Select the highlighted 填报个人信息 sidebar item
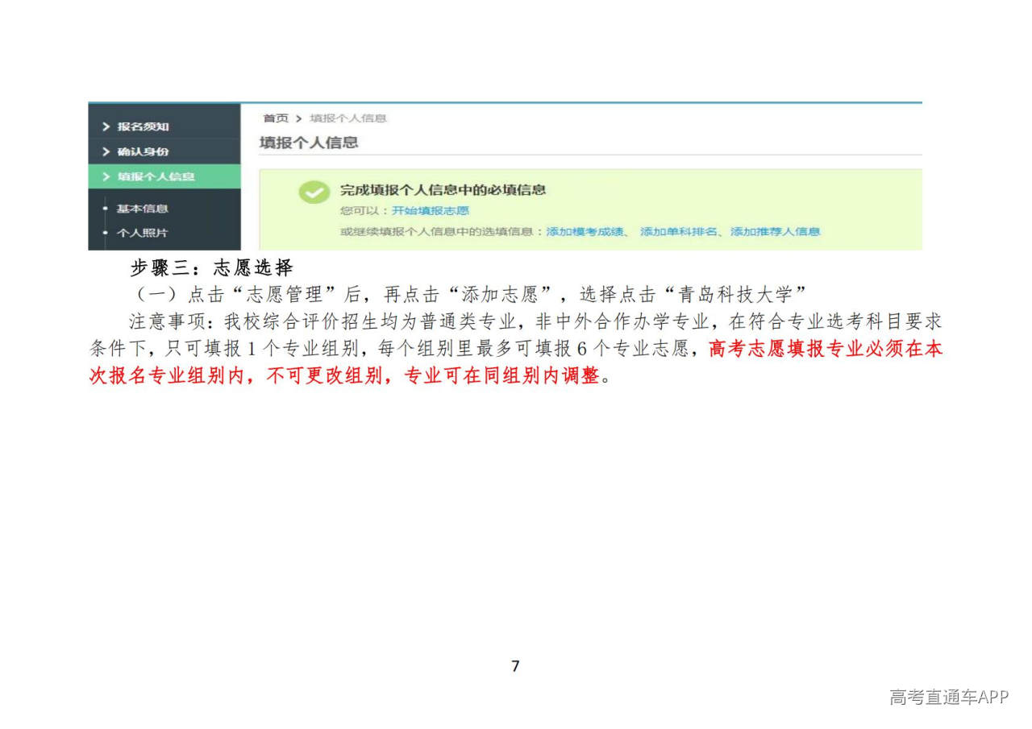Viewport: 1032px width, 729px height. coord(156,176)
